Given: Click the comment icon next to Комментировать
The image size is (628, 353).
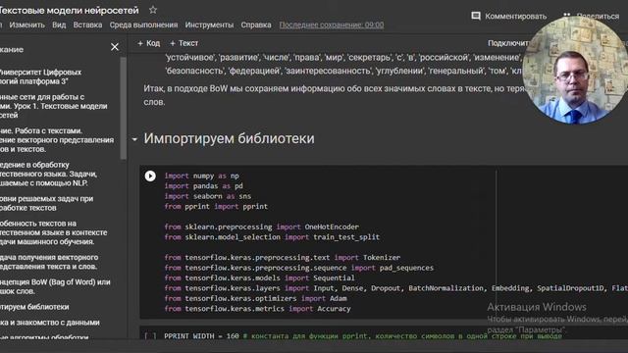Looking at the screenshot, I should coord(475,16).
